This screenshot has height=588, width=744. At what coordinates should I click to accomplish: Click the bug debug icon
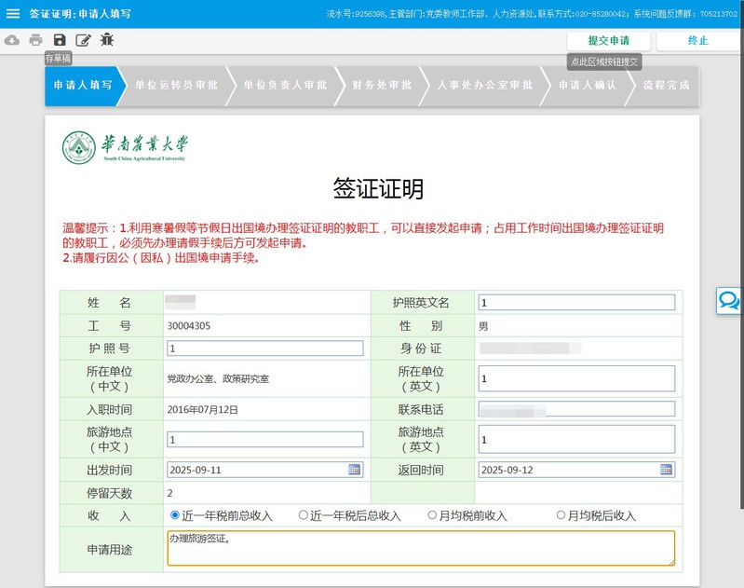(x=107, y=40)
